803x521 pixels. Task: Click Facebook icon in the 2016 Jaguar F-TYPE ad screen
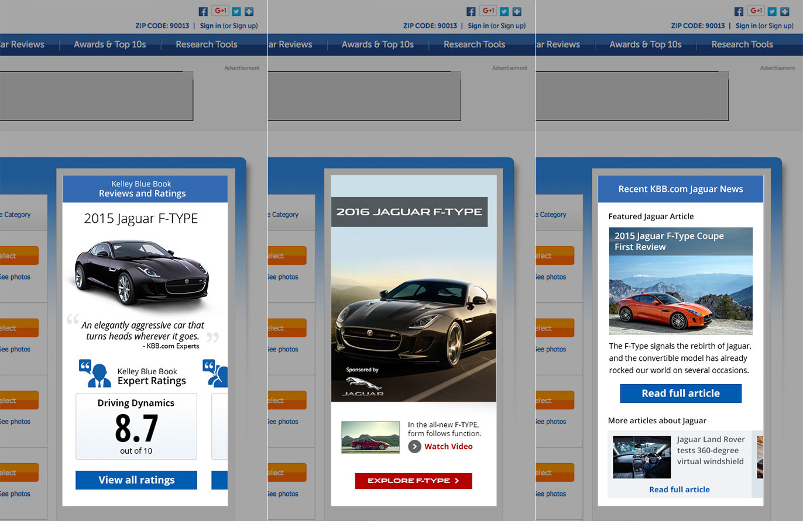tap(471, 11)
